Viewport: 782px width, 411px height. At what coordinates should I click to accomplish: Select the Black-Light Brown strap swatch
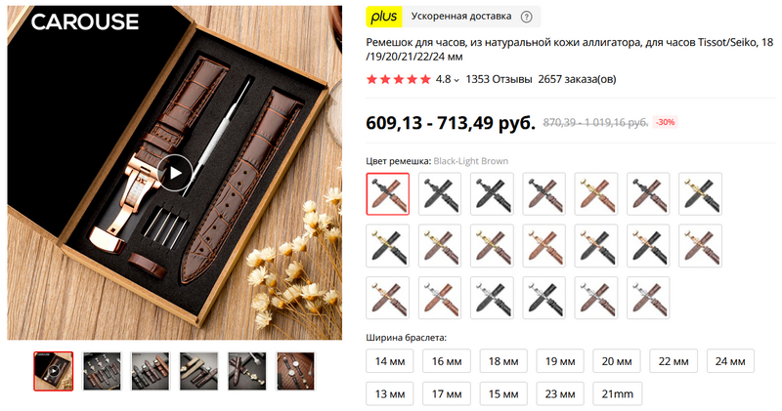tap(387, 194)
